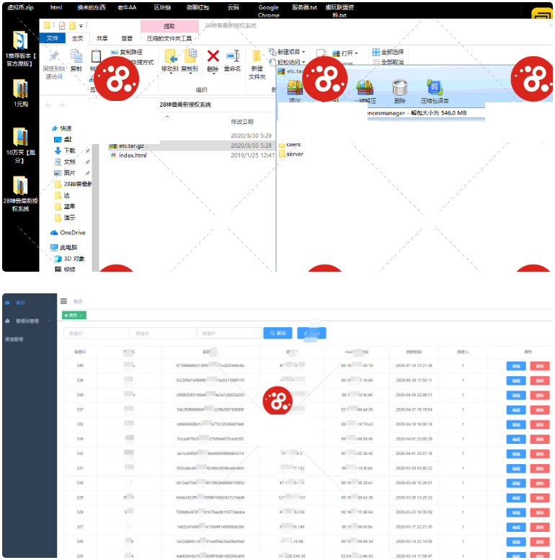Select OneDrive in navigation tree
The image size is (555, 560).
coord(68,233)
